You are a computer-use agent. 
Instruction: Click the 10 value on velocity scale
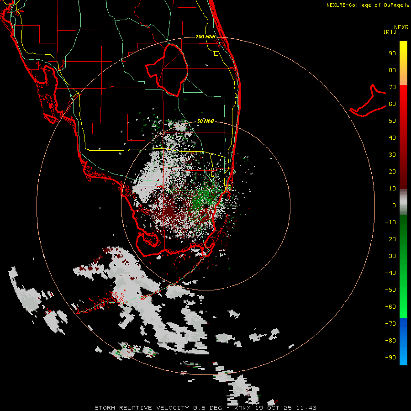392,189
